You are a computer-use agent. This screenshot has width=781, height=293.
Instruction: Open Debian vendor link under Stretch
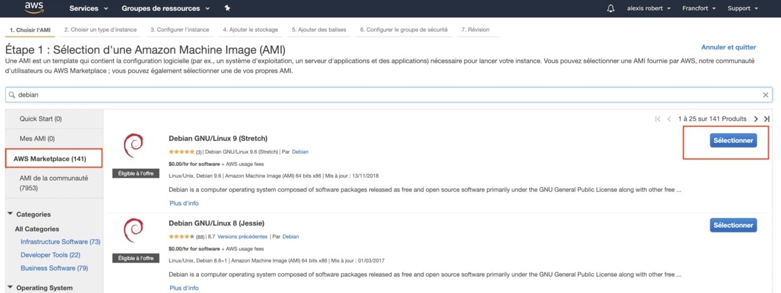pos(300,151)
